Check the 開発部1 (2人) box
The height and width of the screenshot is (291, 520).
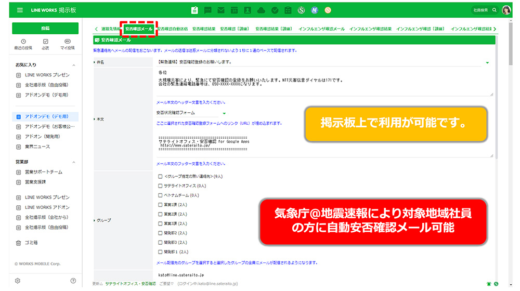tap(160, 252)
